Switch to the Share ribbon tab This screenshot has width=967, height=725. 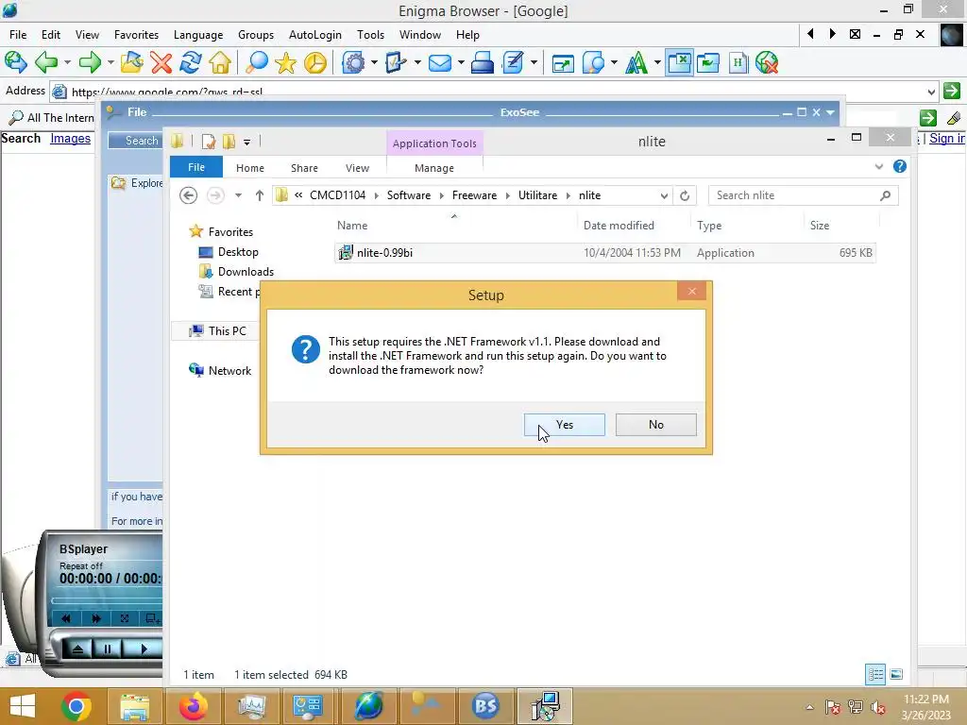[x=305, y=168]
